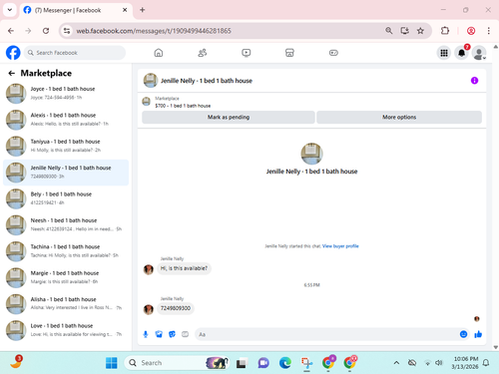The height and width of the screenshot is (374, 499).
Task: Open conversation information purple icon
Action: pos(474,81)
